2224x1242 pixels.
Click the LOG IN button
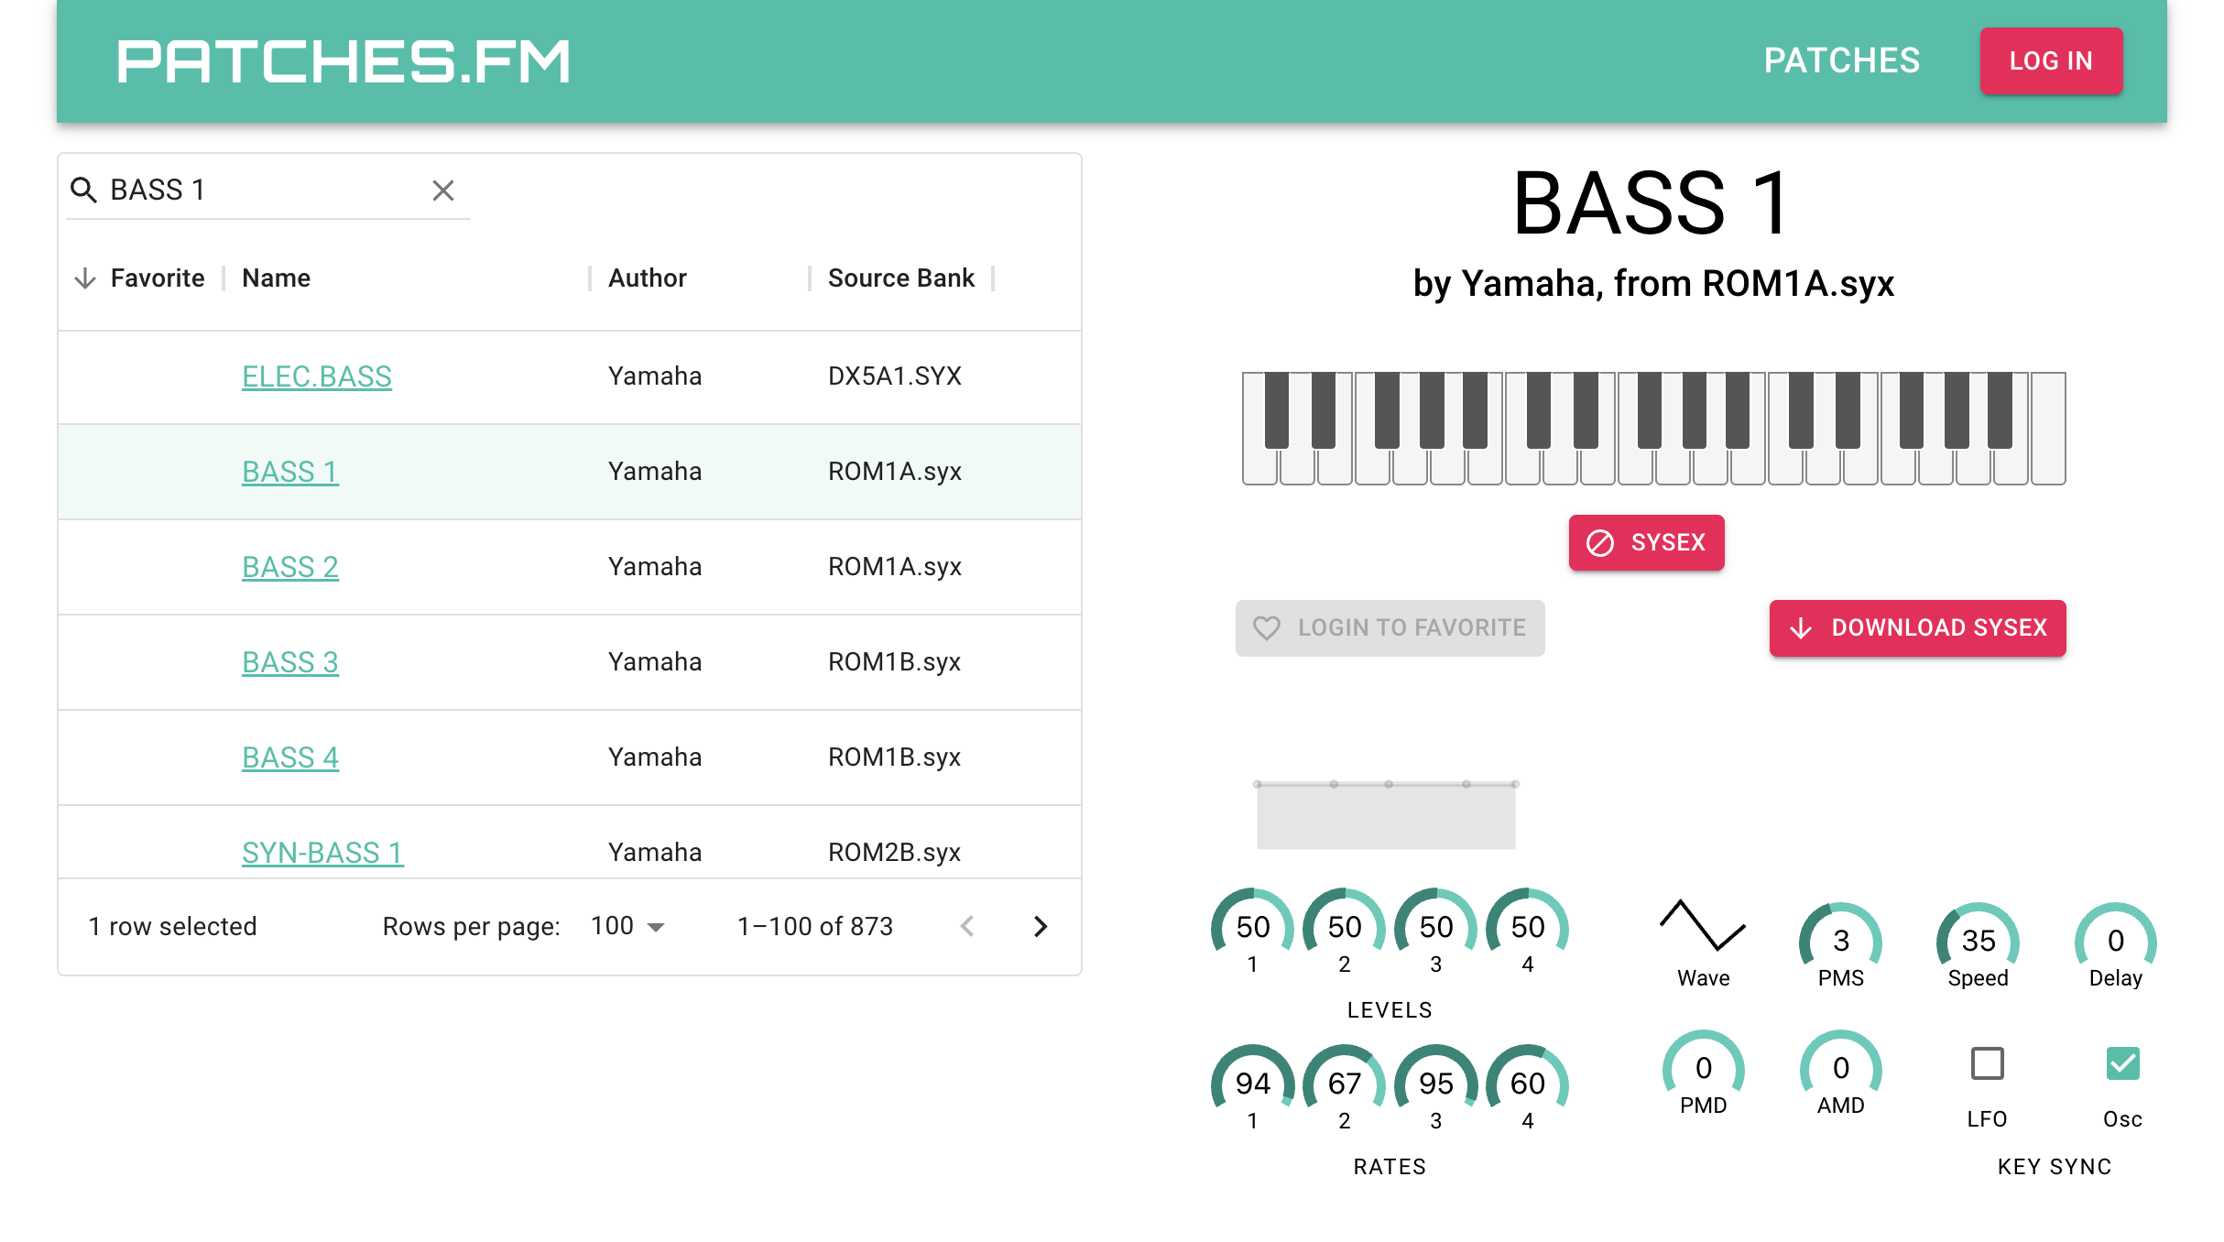[2051, 60]
